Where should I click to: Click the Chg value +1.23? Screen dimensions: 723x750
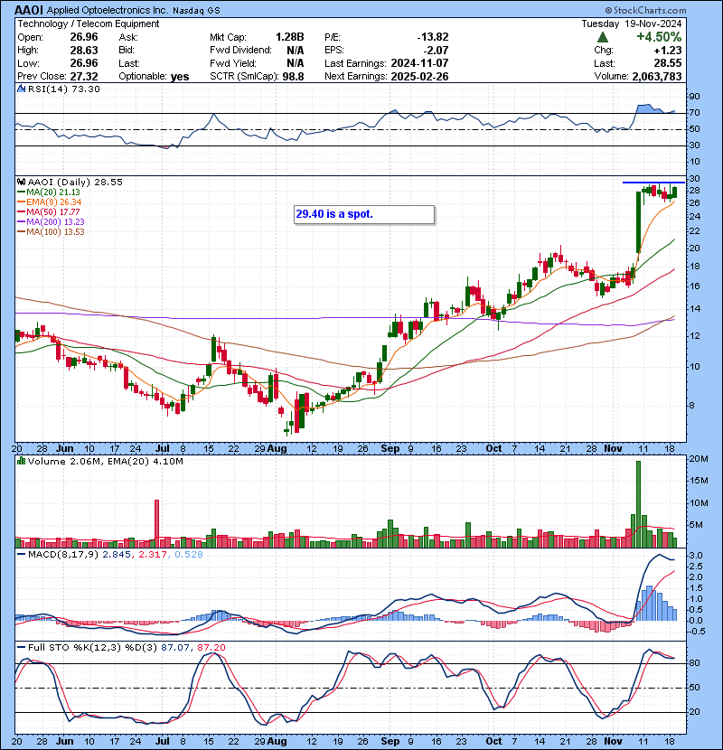669,51
